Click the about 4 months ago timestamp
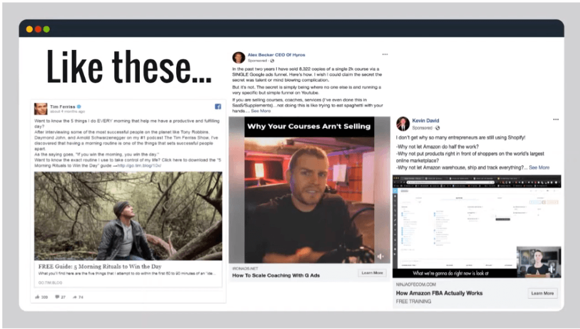This screenshot has height=329, width=580. 67,112
